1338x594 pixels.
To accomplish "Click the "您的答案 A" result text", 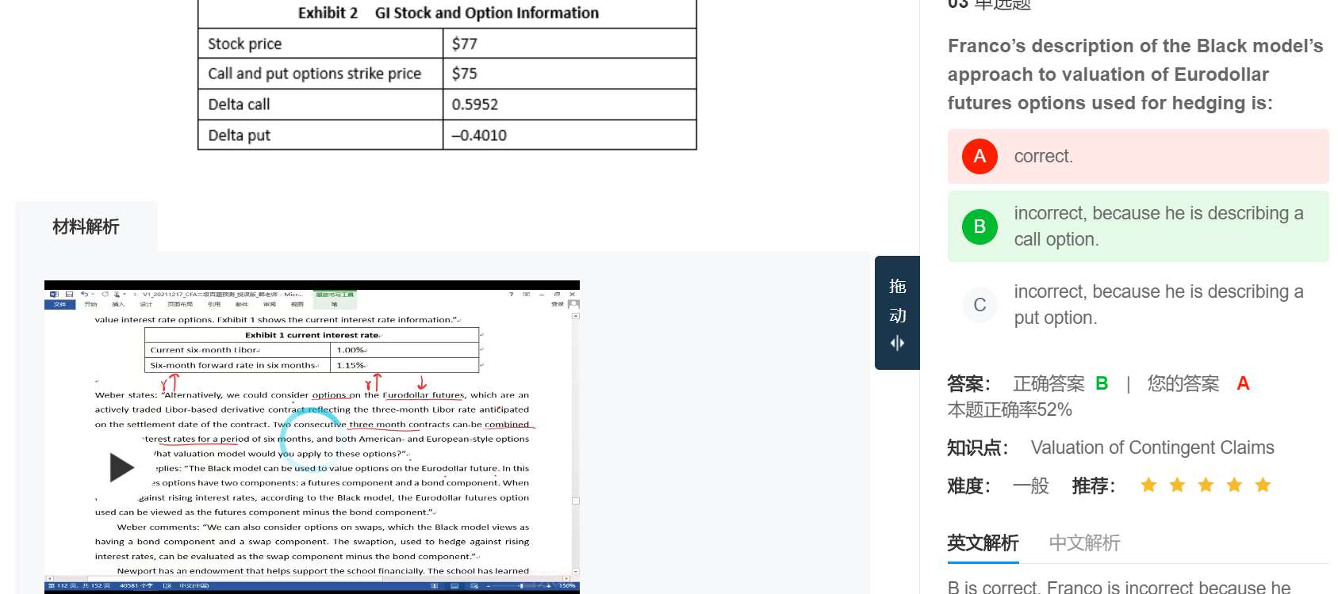I will tap(1198, 384).
